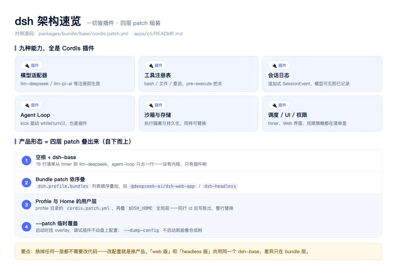Select the 模型适配器 card title

[34, 75]
